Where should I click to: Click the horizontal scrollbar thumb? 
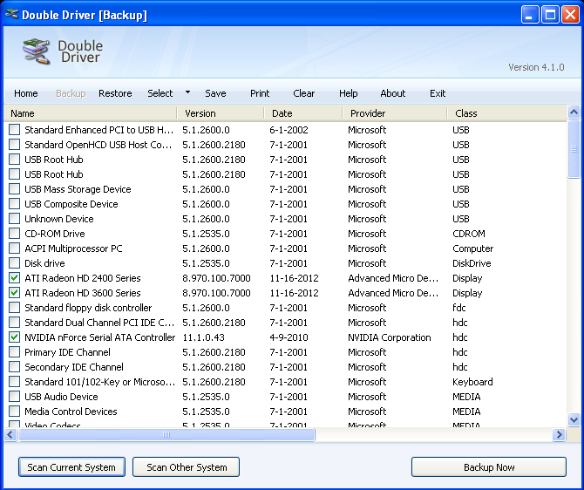pyautogui.click(x=166, y=434)
